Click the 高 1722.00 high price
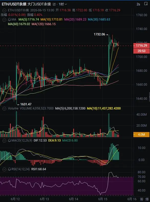150x202 pixels. [x=80, y=10]
